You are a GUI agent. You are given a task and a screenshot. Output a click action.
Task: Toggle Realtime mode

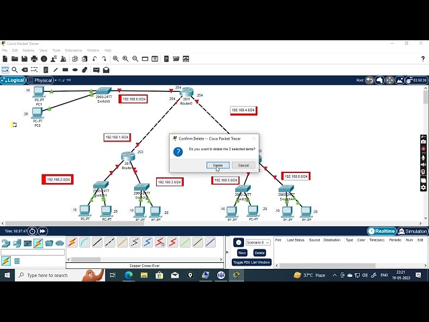381,231
